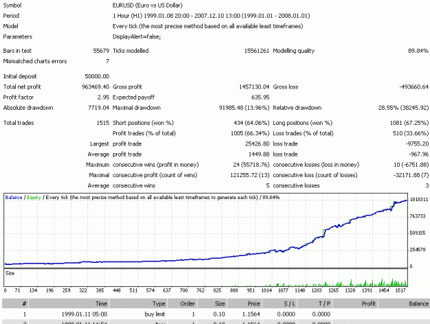The height and width of the screenshot is (324, 430).
Task: Select the profit trades value "1005 (66.34%)"
Action: [250, 133]
